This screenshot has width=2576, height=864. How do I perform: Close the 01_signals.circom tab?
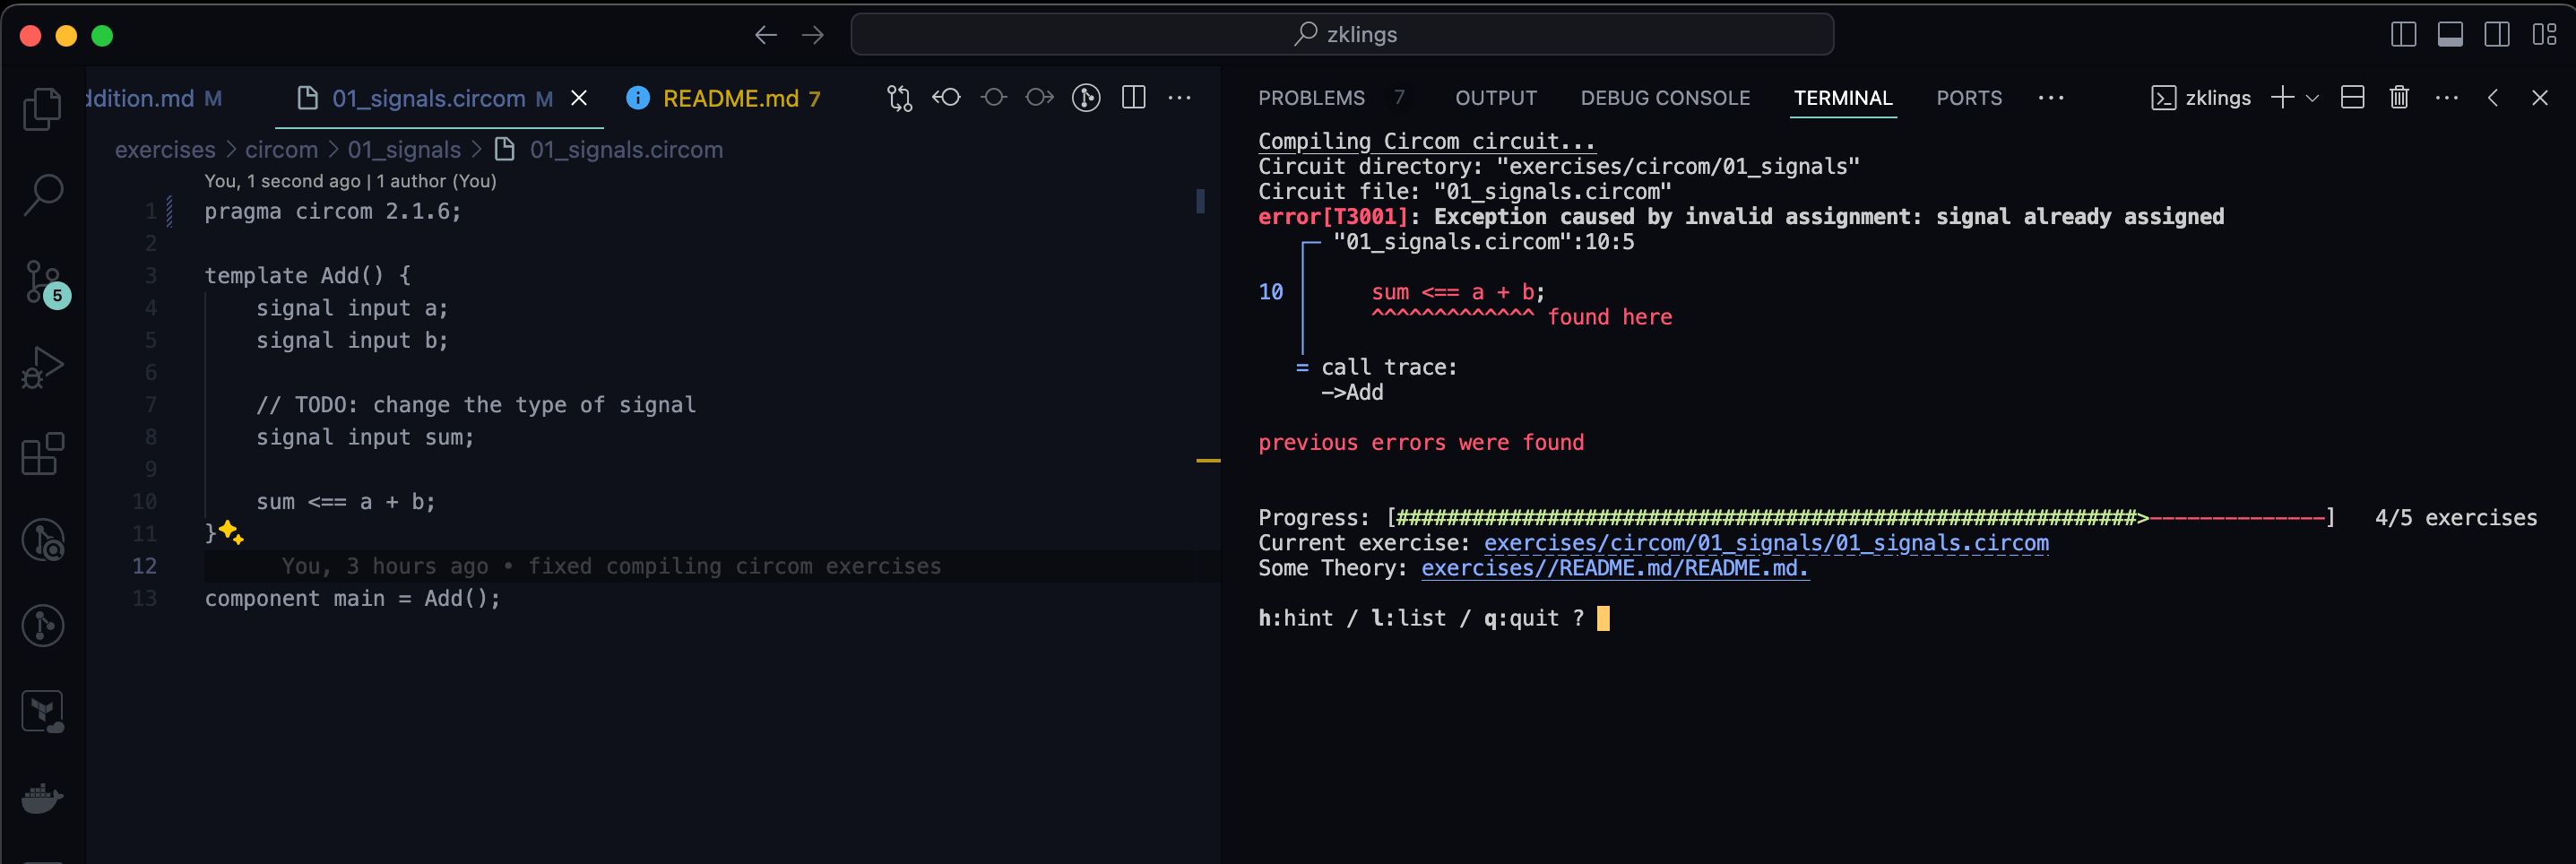pyautogui.click(x=578, y=98)
